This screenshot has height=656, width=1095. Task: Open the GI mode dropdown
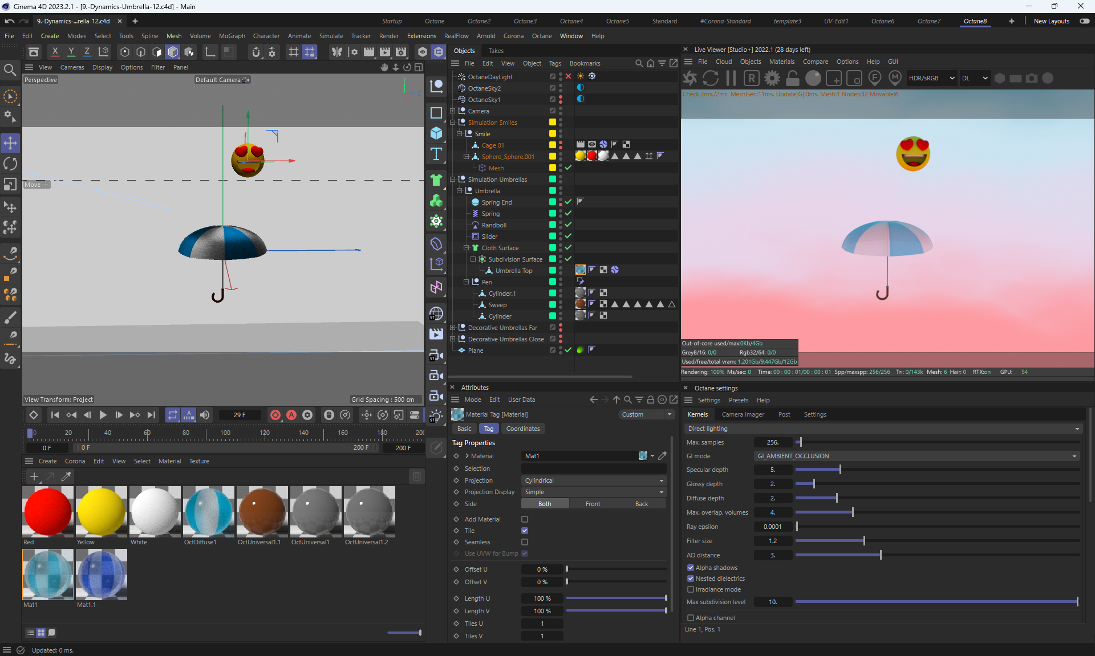click(916, 456)
